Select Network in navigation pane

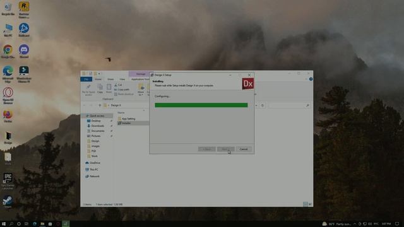(x=94, y=177)
